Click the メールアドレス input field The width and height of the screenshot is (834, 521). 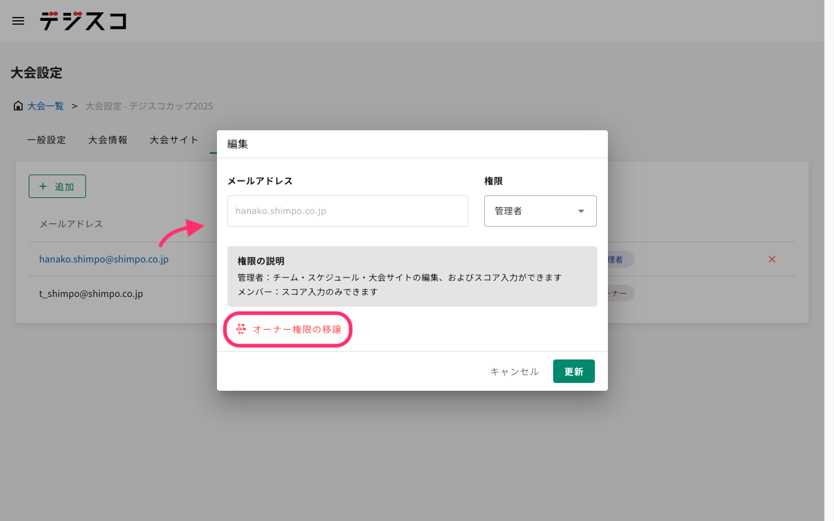(x=347, y=211)
